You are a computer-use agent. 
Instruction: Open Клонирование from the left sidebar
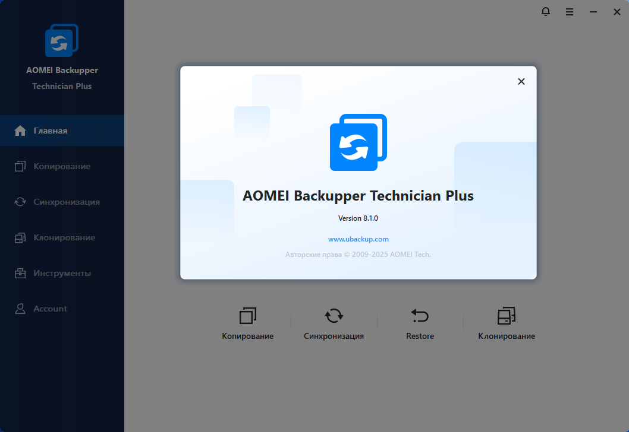[64, 237]
